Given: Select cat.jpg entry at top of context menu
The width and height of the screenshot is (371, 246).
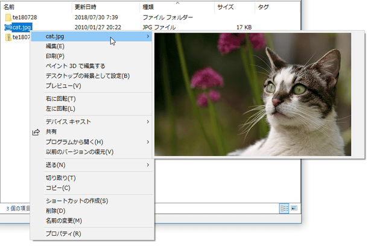Looking at the screenshot, I should 91,36.
